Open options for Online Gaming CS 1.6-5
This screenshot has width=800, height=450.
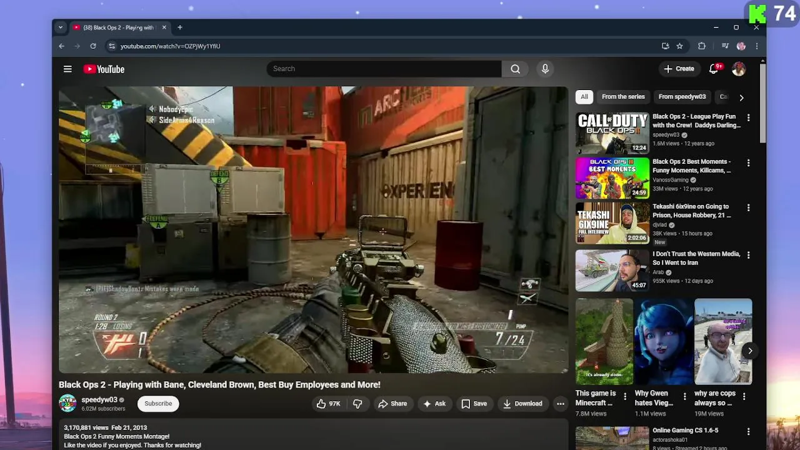748,431
